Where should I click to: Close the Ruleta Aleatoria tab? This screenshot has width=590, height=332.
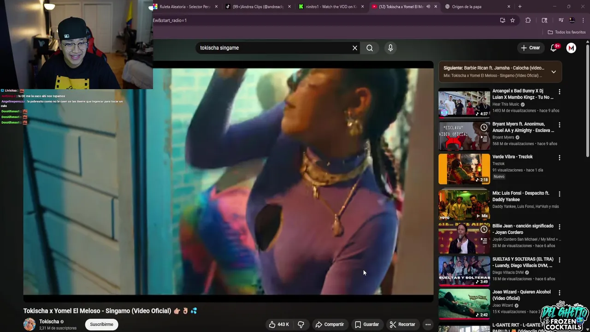[x=216, y=7]
